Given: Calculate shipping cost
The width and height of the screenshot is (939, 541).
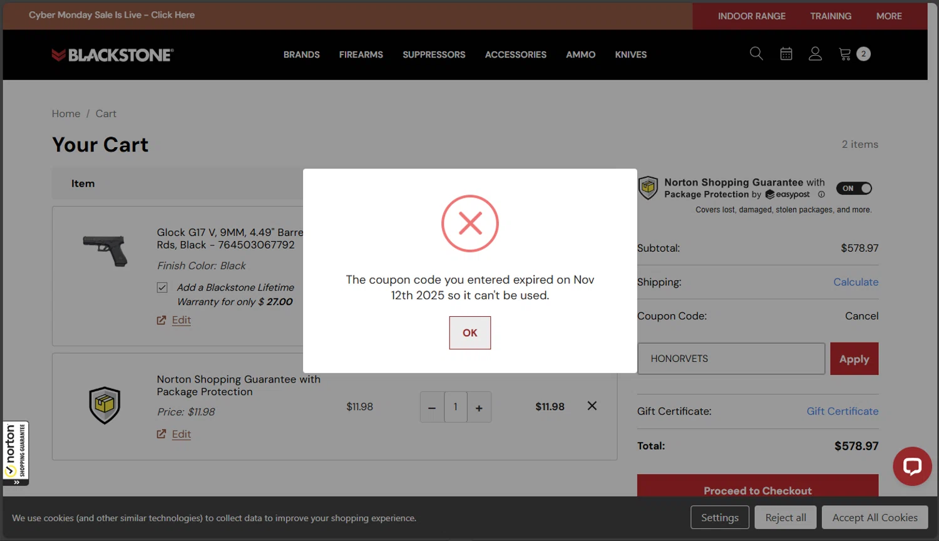Looking at the screenshot, I should click(856, 282).
